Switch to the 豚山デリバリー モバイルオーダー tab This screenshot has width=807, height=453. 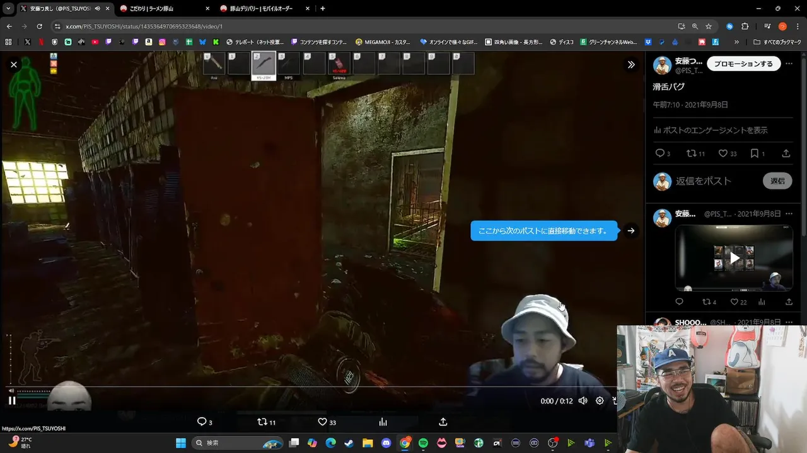[265, 8]
